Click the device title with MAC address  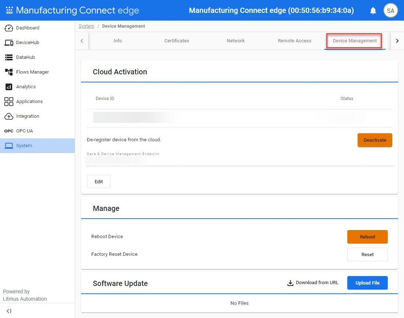click(271, 10)
